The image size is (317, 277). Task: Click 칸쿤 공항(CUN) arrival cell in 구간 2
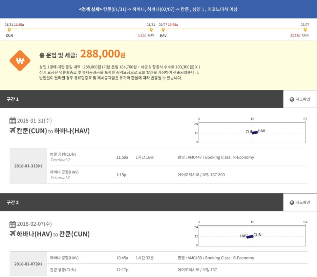pos(63,270)
